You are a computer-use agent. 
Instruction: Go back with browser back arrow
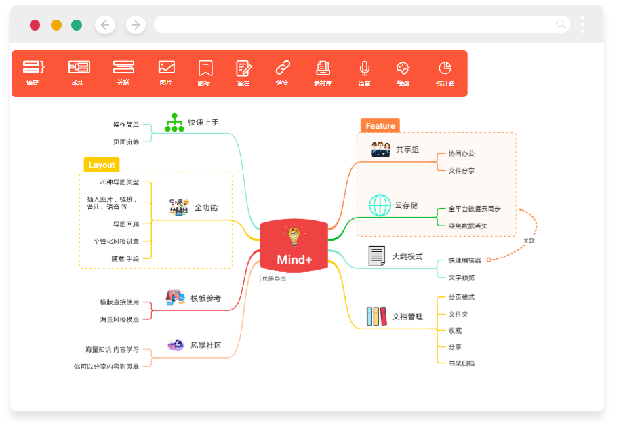[105, 25]
